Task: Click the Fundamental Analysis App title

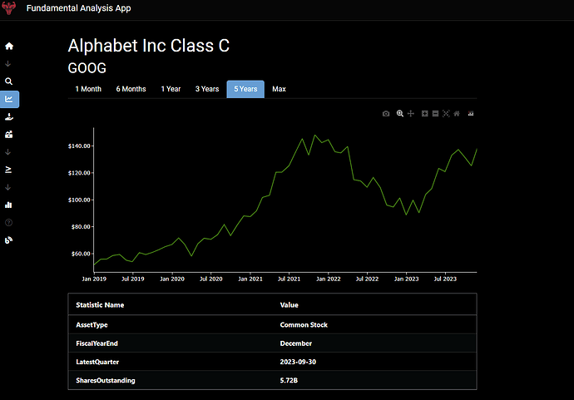Action: (x=79, y=8)
